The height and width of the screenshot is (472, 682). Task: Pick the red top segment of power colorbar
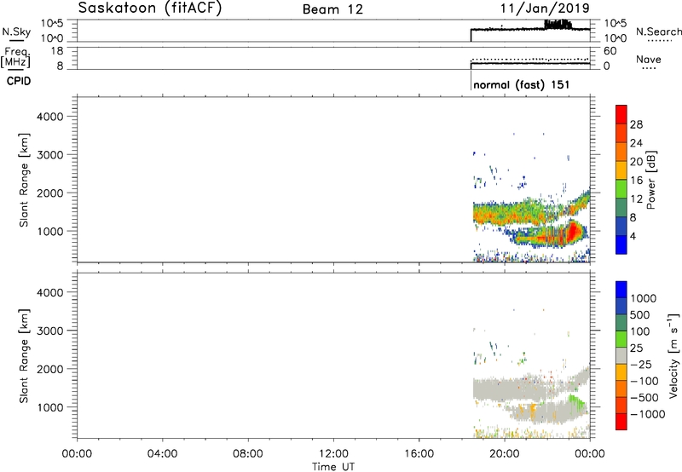621,114
